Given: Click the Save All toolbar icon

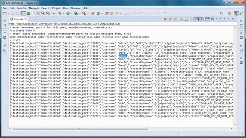Looking at the screenshot, I should (x=18, y=13).
